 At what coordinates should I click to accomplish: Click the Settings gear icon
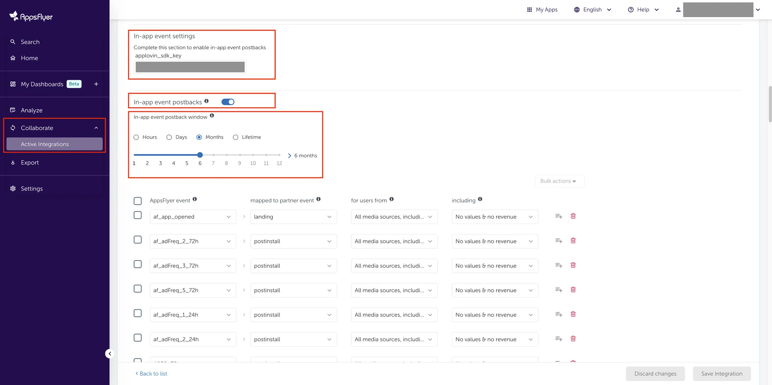tap(13, 189)
